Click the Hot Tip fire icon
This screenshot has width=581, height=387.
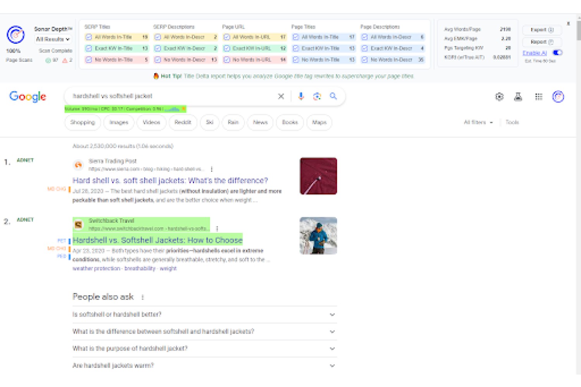coord(156,76)
